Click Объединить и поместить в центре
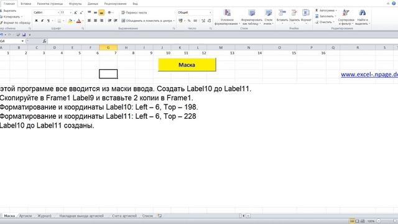398x224 pixels. (x=147, y=21)
